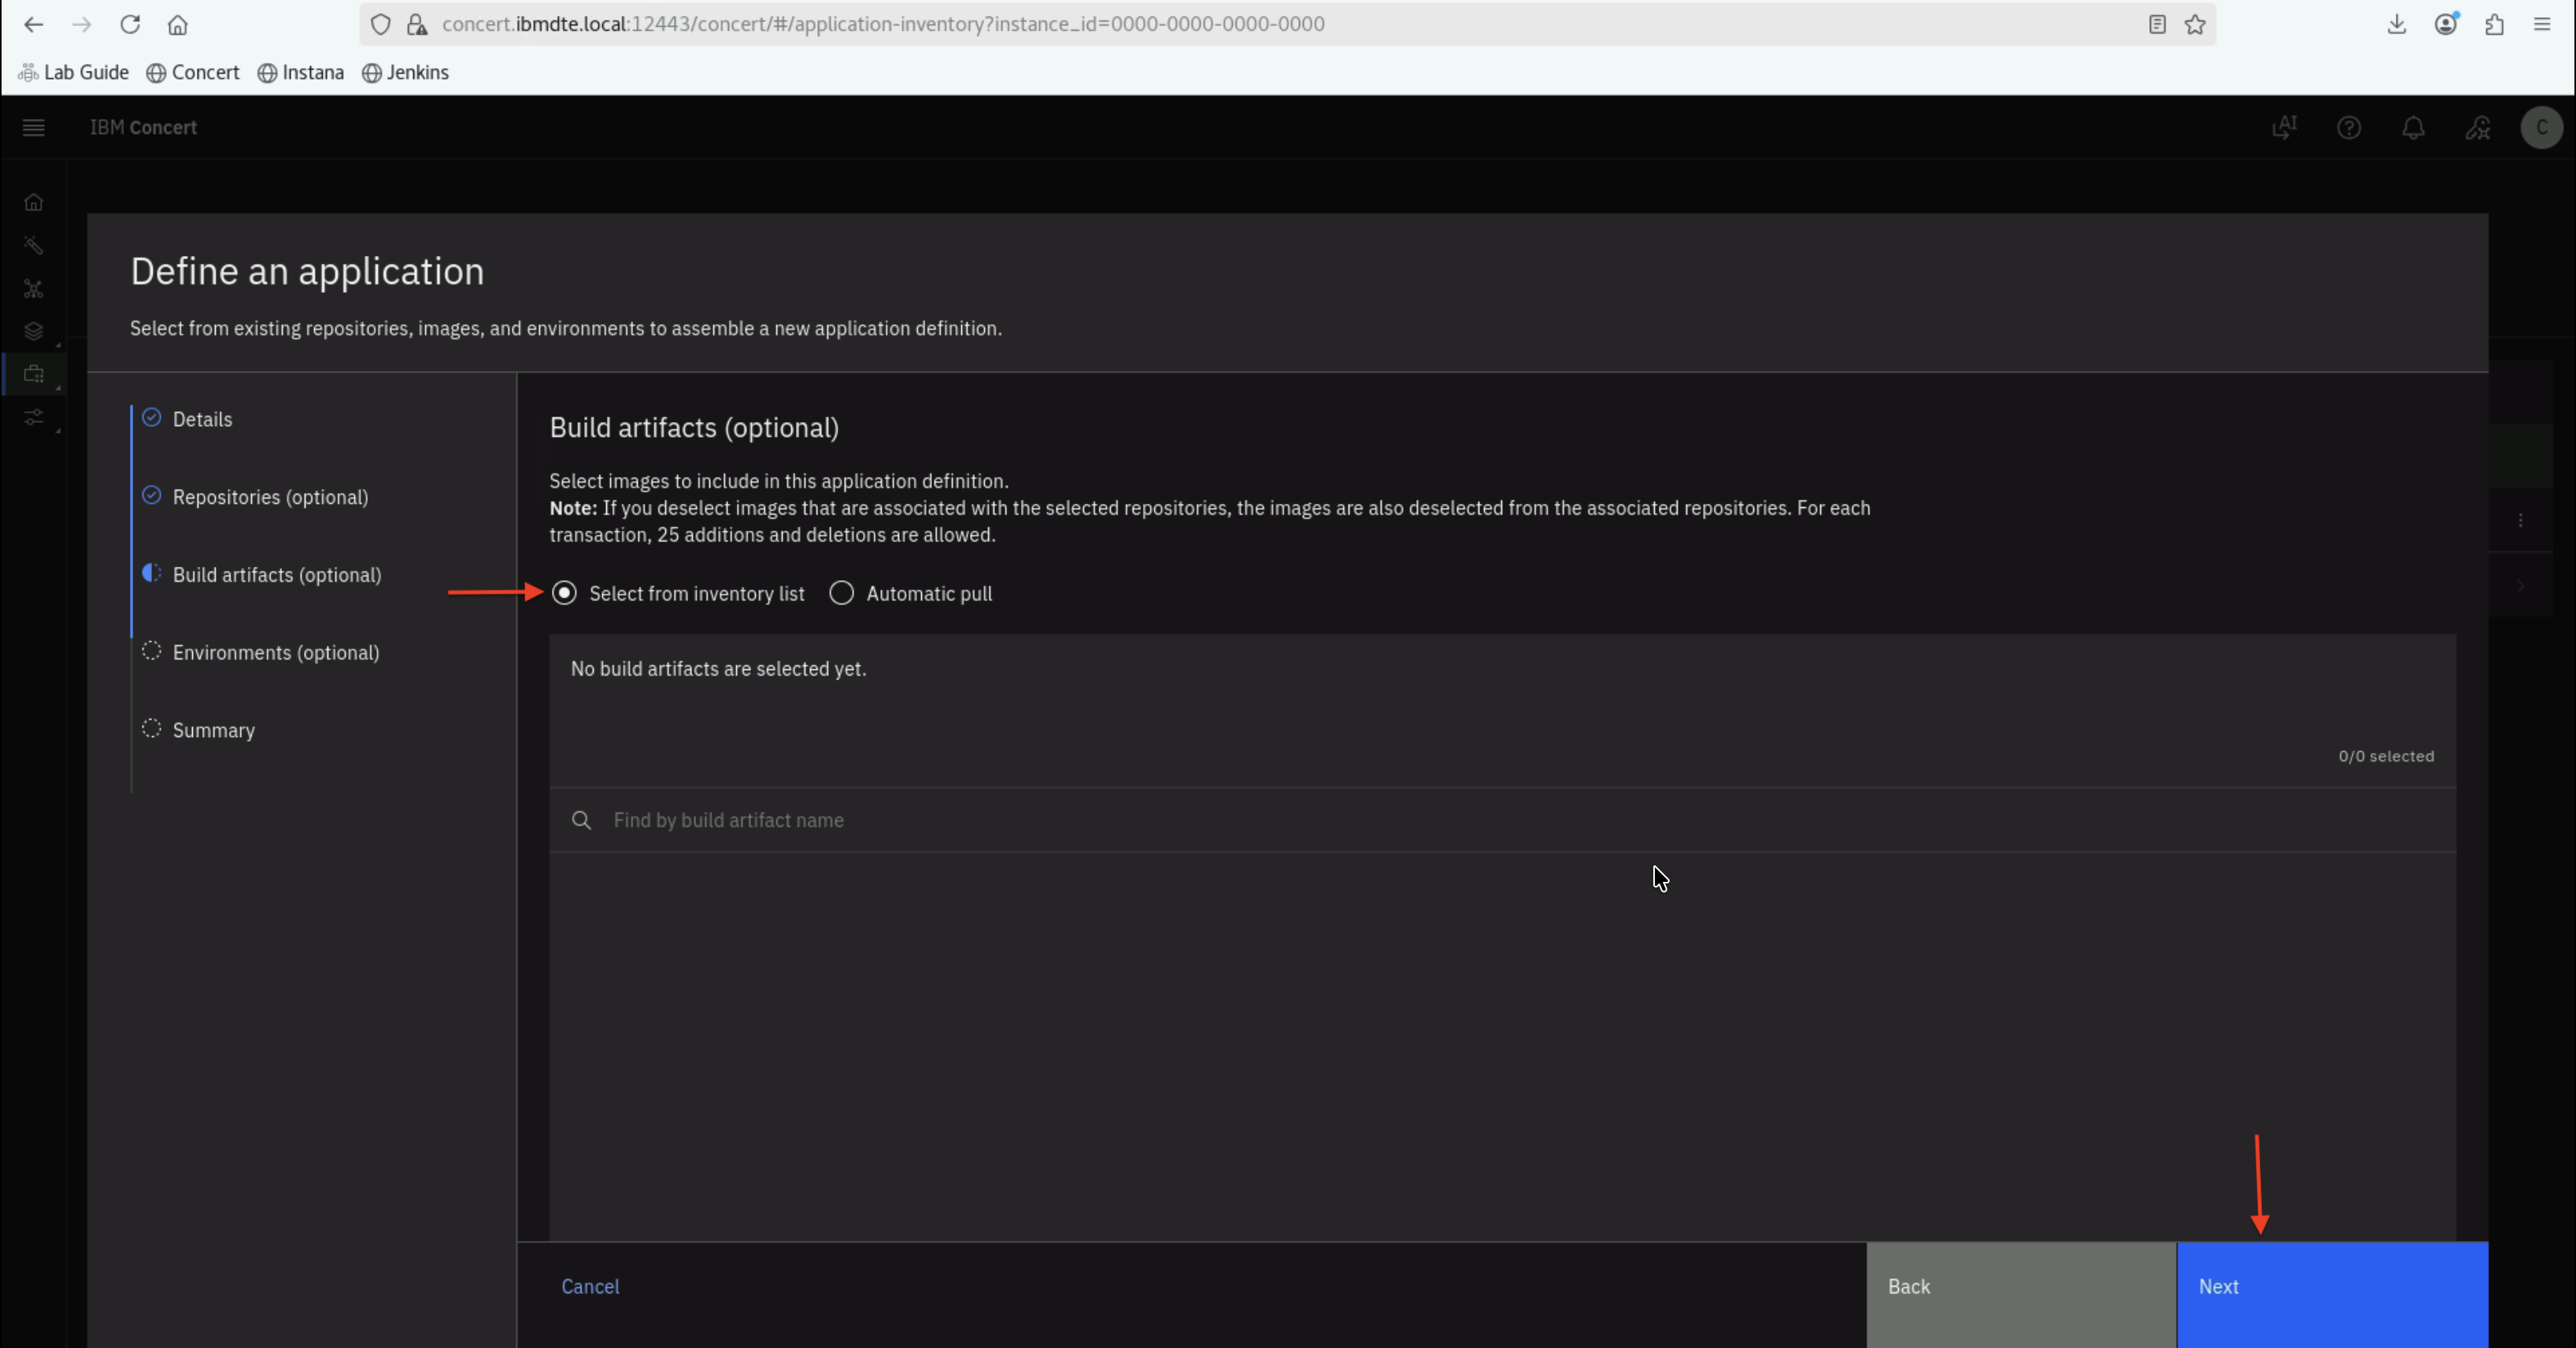Go back in browser history
Image resolution: width=2576 pixels, height=1348 pixels.
(33, 25)
